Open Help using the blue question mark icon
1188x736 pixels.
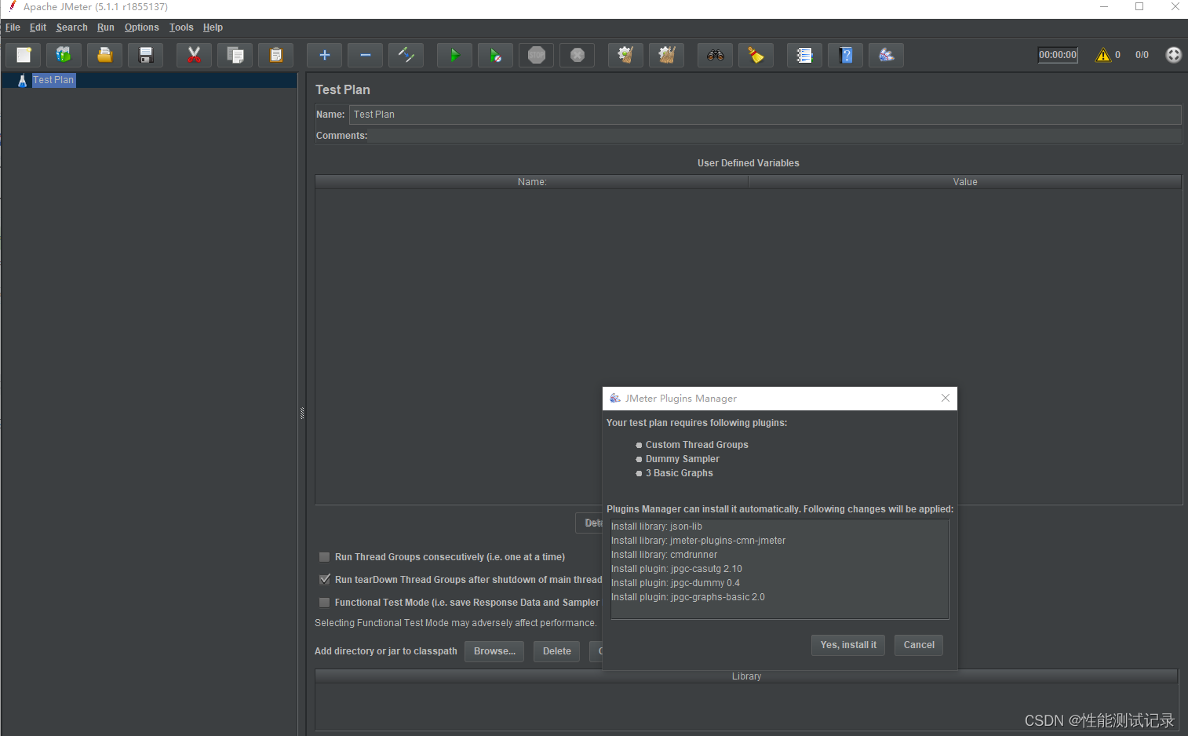click(x=845, y=55)
